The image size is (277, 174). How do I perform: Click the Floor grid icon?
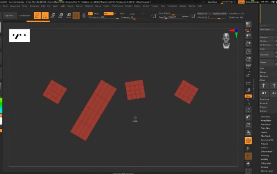coord(248,76)
